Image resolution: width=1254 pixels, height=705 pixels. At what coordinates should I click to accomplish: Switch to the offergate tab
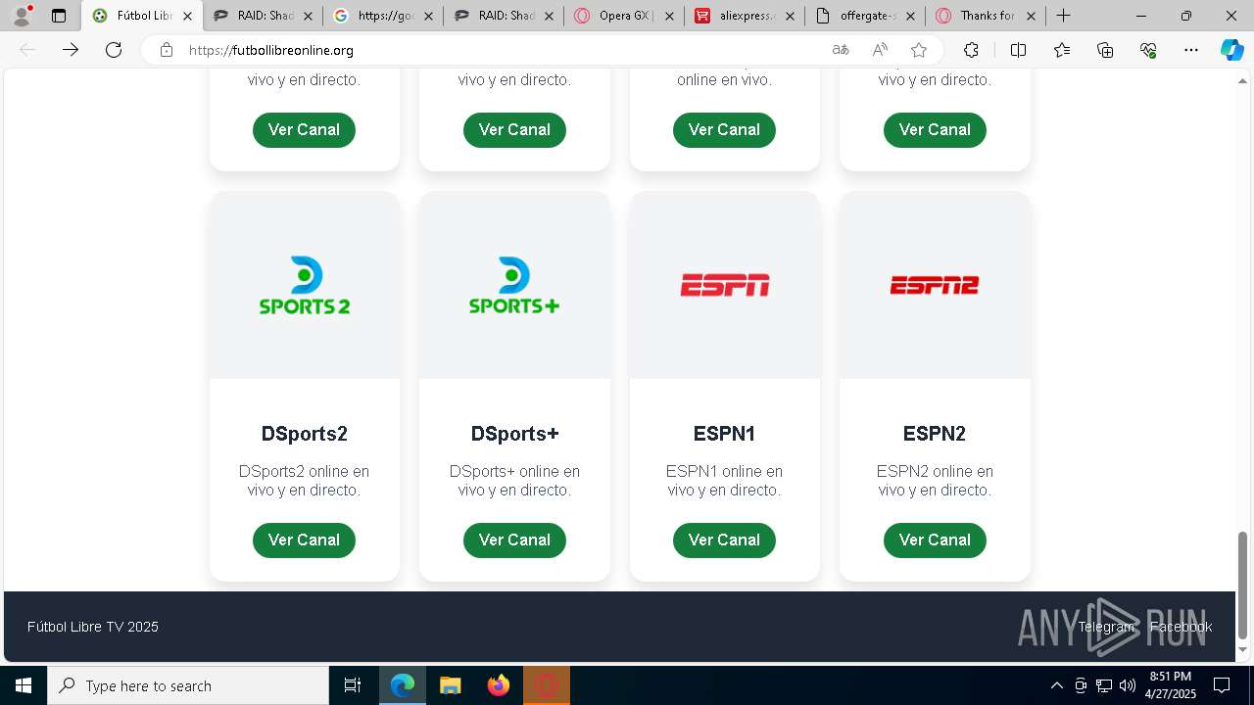tap(863, 16)
